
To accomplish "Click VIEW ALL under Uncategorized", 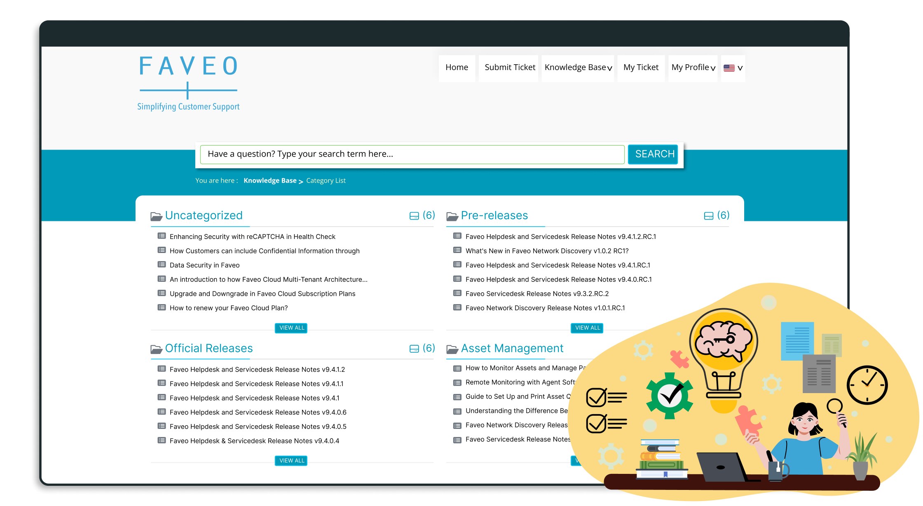I will [x=291, y=328].
